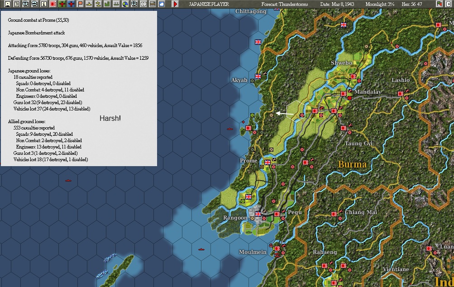
Task: Select the Japanese flag unit at Mandalay
Action: tap(344, 94)
